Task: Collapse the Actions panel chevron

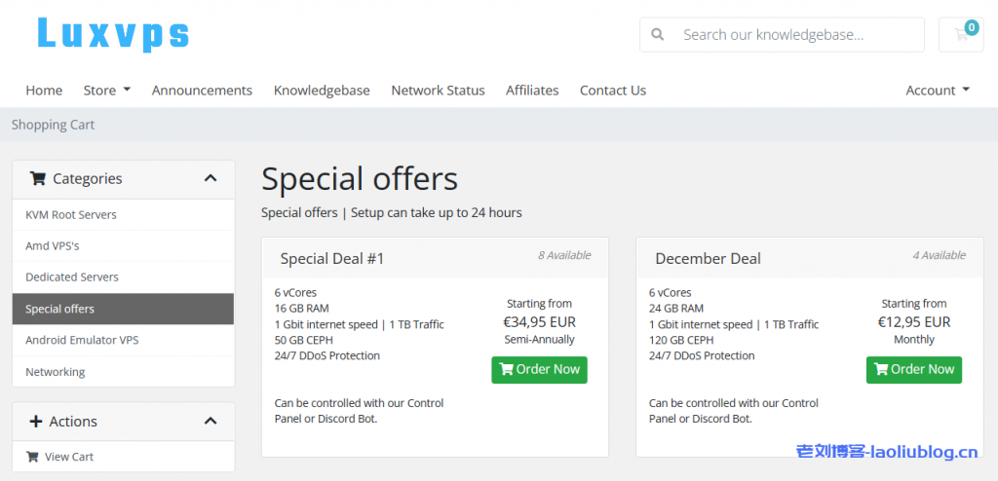Action: (211, 422)
